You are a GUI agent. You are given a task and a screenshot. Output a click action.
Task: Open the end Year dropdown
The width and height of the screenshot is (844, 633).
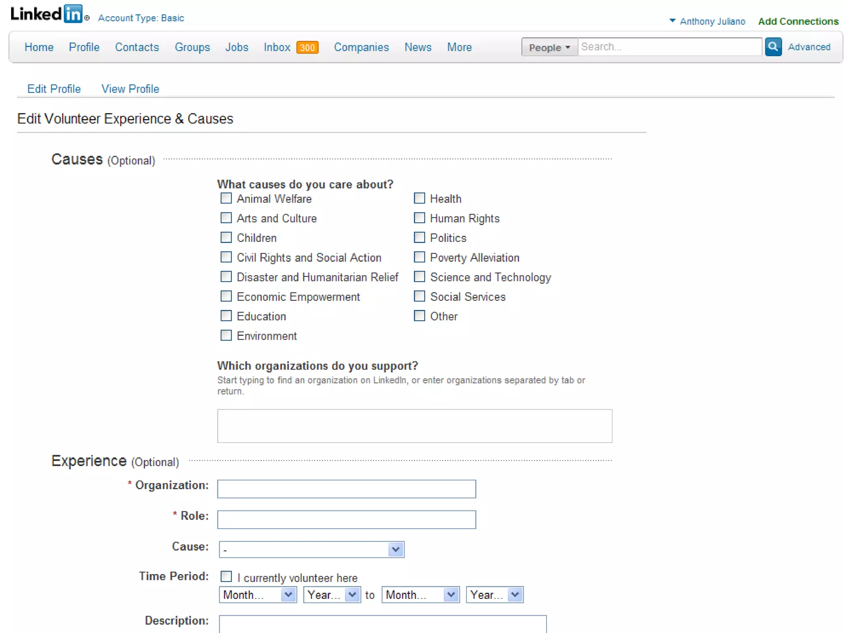tap(495, 595)
